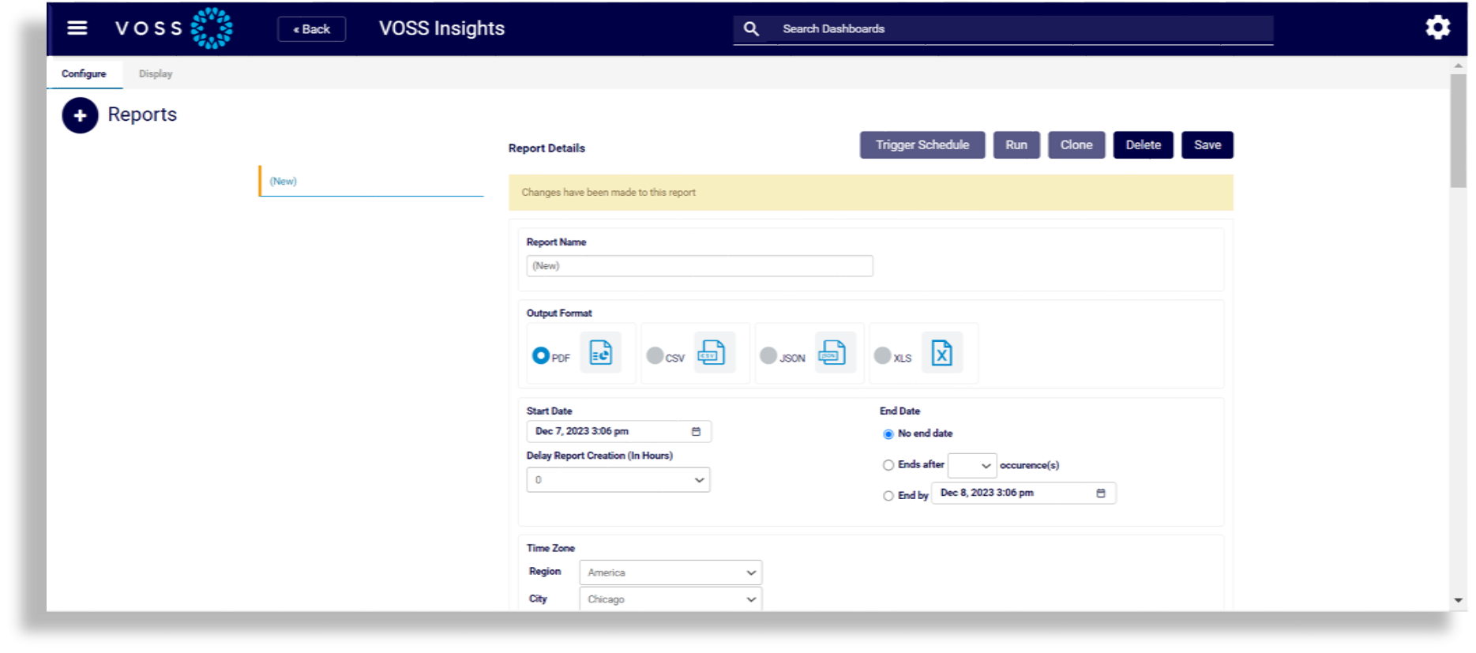Screen dimensions: 1476x653
Task: Click the Time Zone label
Action: pos(550,549)
